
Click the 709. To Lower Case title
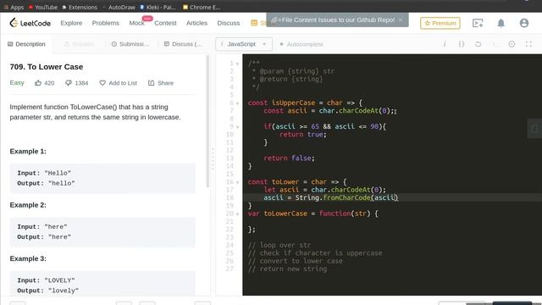tap(47, 67)
